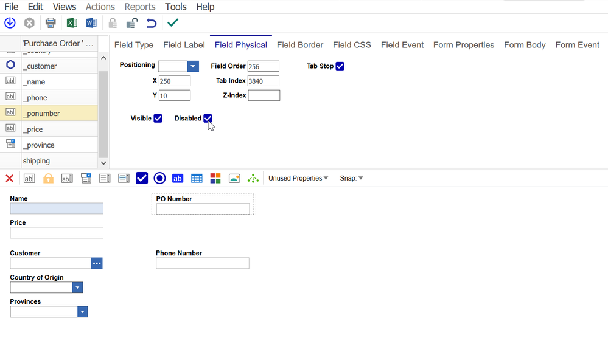Click the green checkmark toolbar icon
608x344 pixels.
pos(173,23)
